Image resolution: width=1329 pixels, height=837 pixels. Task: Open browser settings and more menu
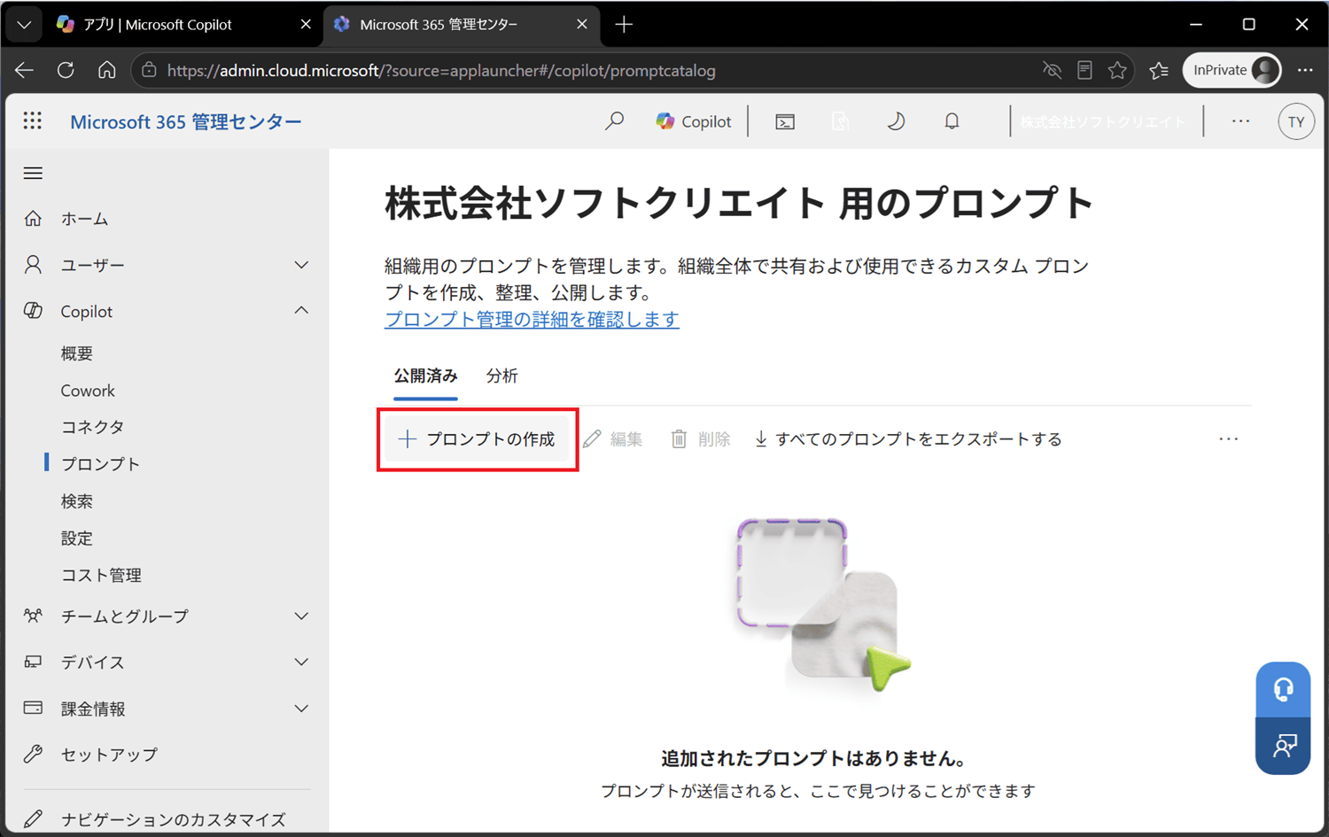tap(1305, 70)
